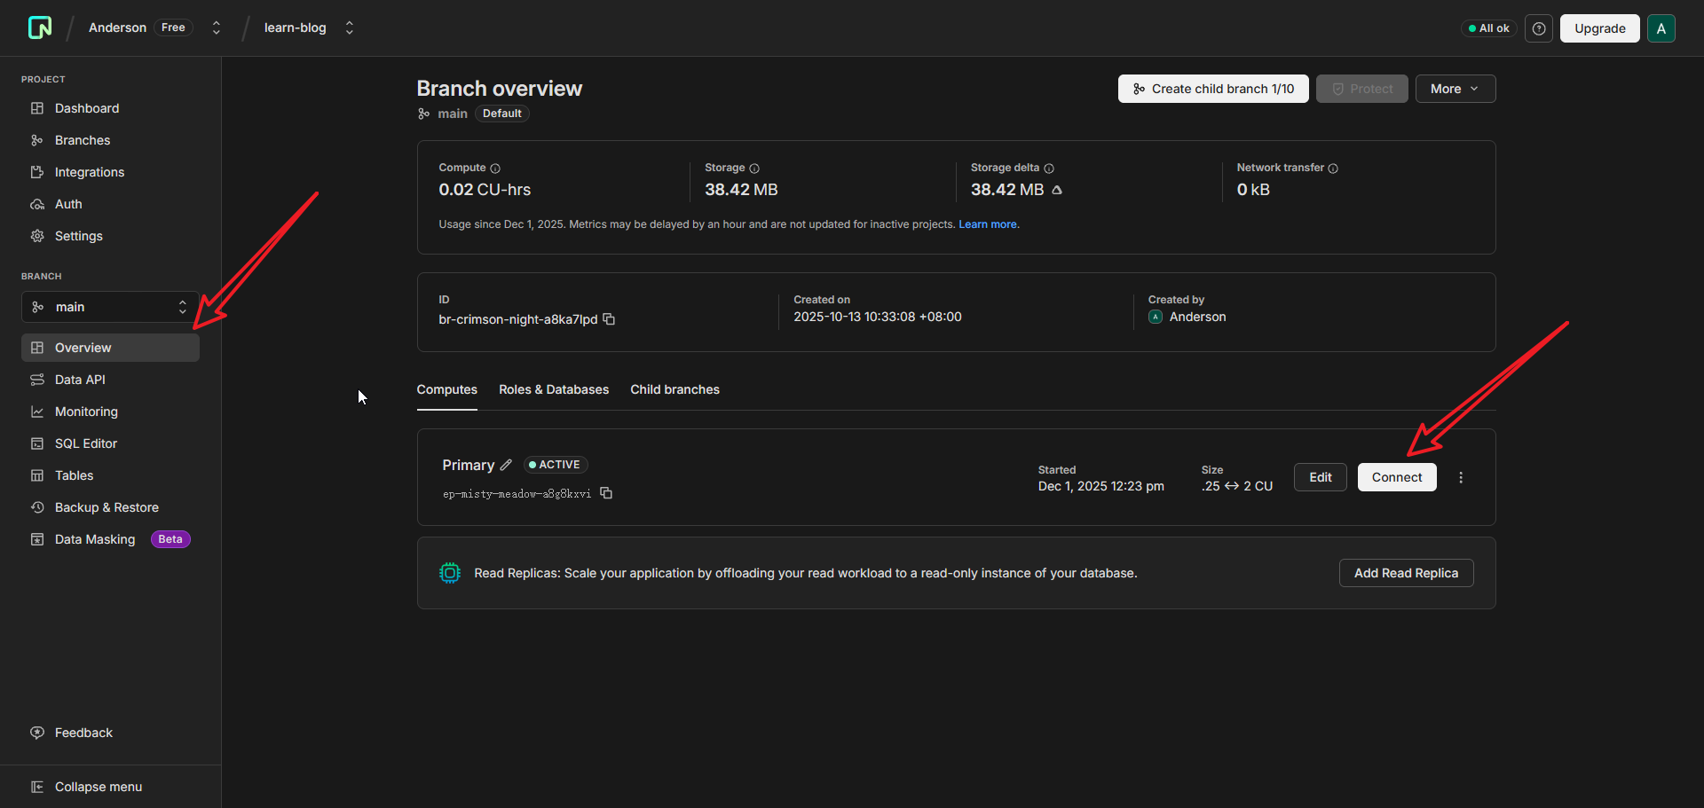Expand the Anderson organization switcher

click(x=216, y=28)
